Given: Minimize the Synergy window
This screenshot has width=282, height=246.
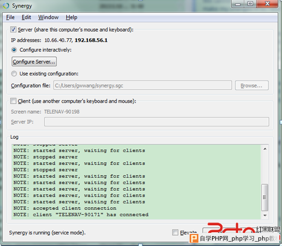Looking at the screenshot, I should coord(238,4).
